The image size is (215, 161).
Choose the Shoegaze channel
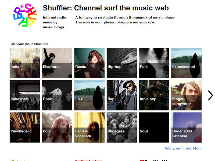[122, 127]
